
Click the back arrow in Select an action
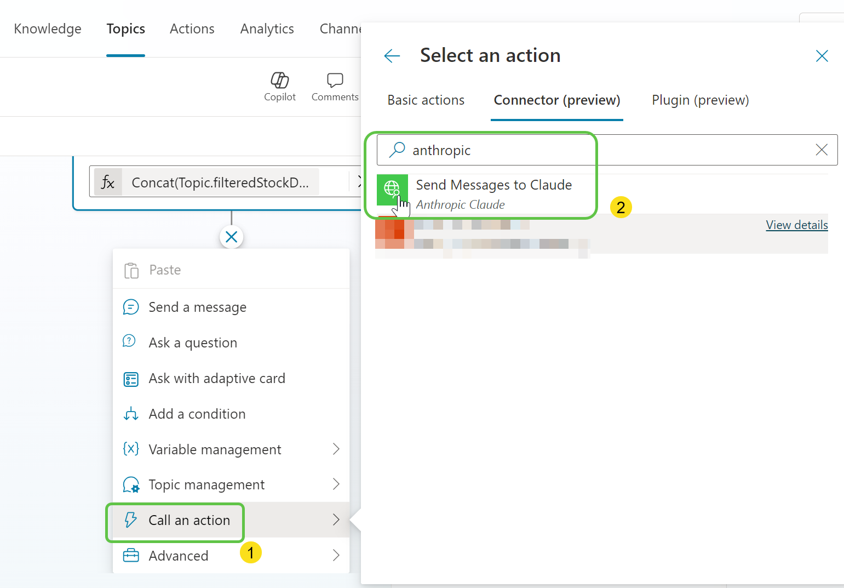click(x=392, y=56)
